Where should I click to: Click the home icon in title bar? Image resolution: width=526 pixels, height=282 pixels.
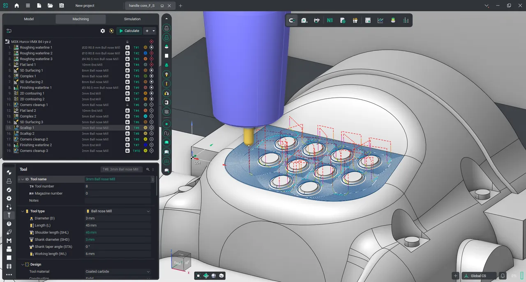pos(17,6)
